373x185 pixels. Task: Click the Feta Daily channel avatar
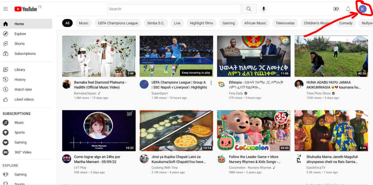point(222,84)
